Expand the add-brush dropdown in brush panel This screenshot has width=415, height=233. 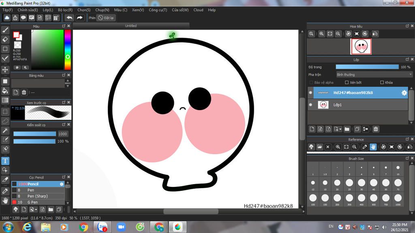33,210
